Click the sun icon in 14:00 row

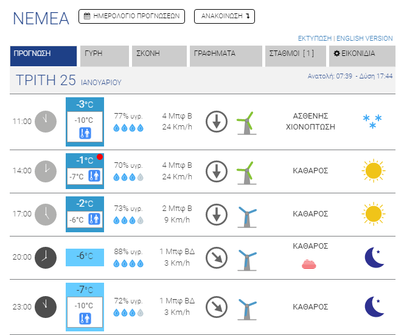pyautogui.click(x=374, y=170)
